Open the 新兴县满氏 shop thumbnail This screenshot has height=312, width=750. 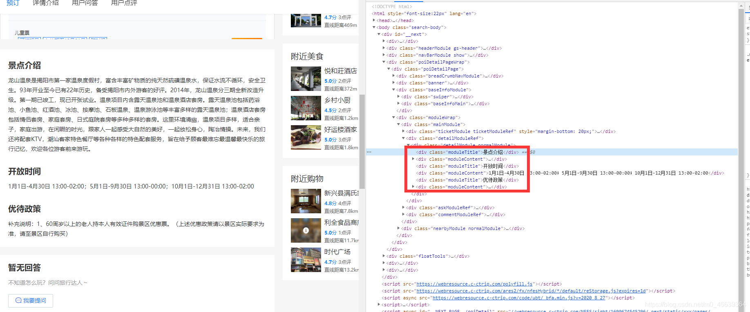306,201
